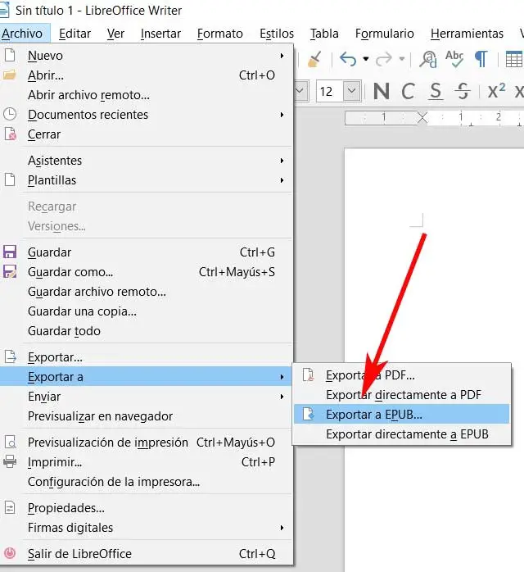Click the Salir de LibreOffice power icon
Viewport: 524px width, 572px height.
10,553
